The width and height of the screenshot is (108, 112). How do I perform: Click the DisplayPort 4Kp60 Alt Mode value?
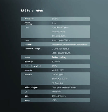(64, 87)
